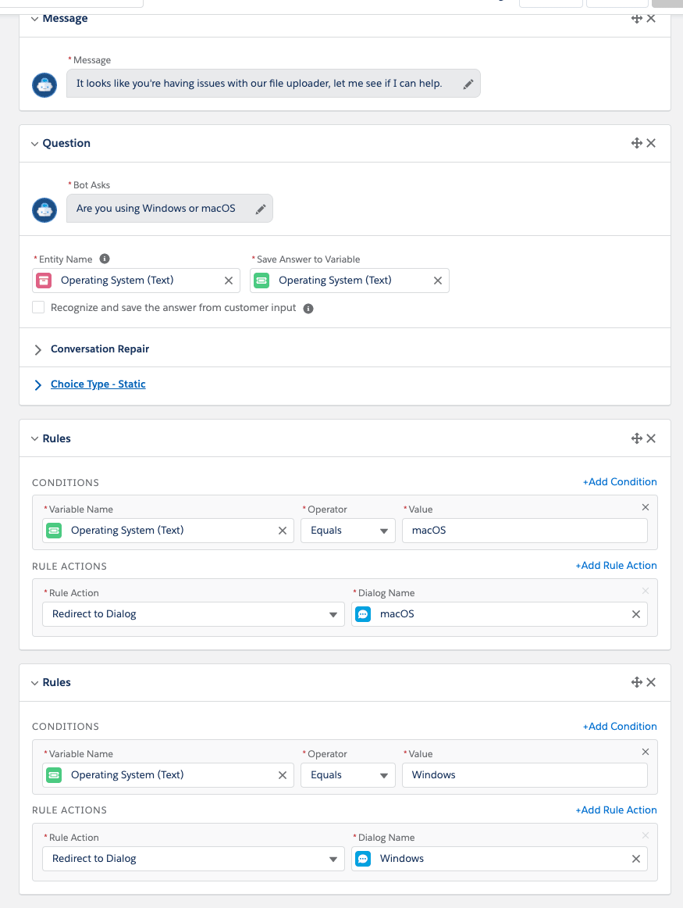This screenshot has width=683, height=908.
Task: Expand the Choice Type - Static chevron
Action: 37,385
